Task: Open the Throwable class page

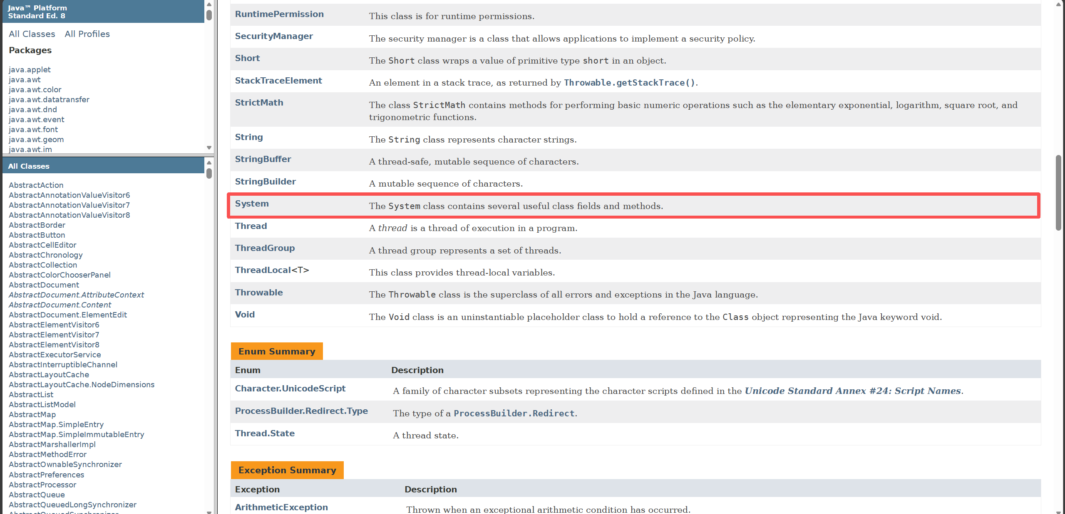Action: tap(259, 293)
